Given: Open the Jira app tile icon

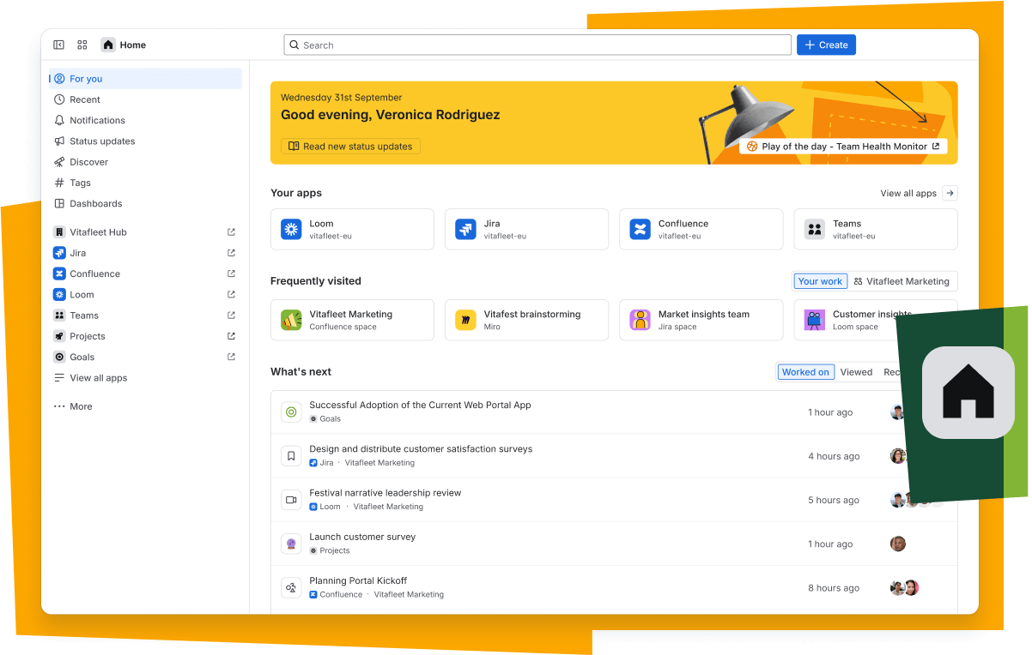Looking at the screenshot, I should 465,230.
